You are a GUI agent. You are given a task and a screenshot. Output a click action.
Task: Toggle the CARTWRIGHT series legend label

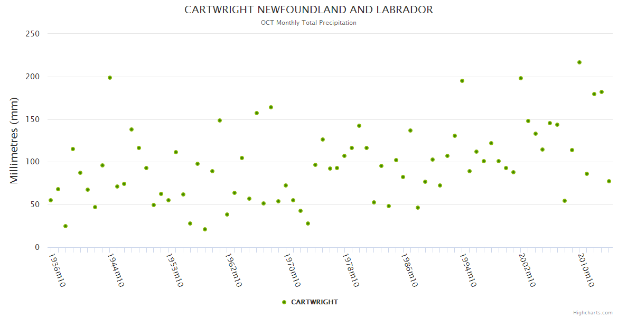click(314, 302)
